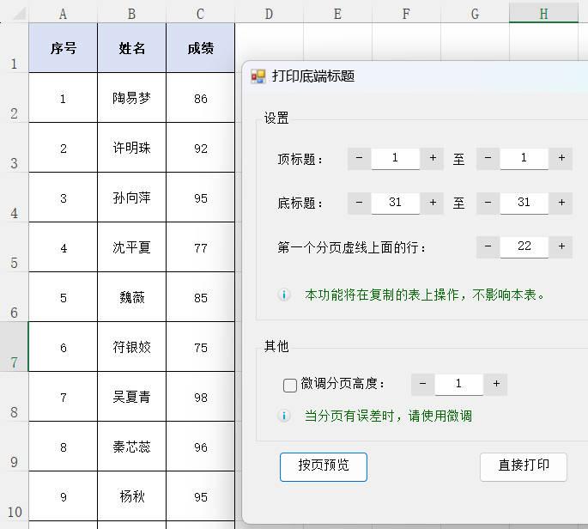Click the info icon beside 当分页有误差时
The image size is (588, 529).
pos(284,416)
